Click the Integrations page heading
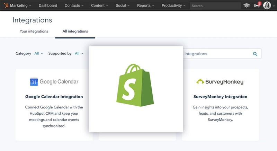The width and height of the screenshot is (277, 151). pyautogui.click(x=32, y=20)
